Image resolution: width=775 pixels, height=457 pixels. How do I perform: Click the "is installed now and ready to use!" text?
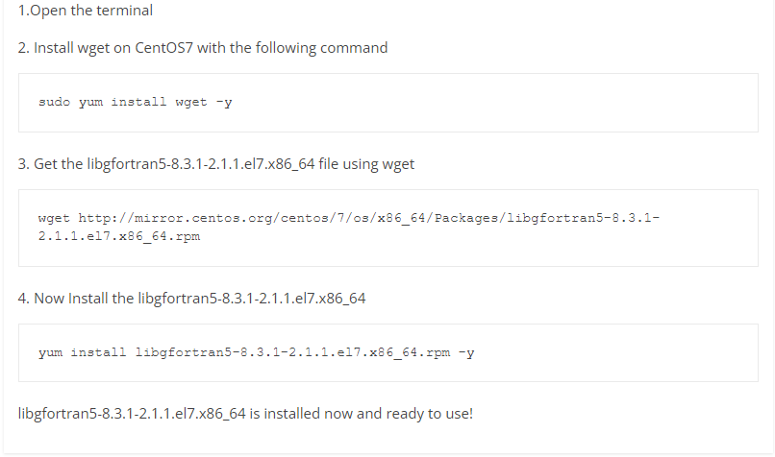pos(362,414)
